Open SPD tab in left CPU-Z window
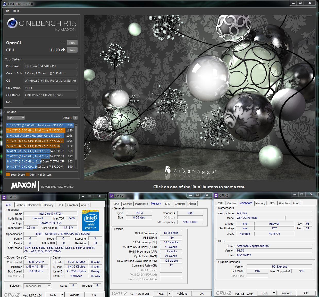 [x=60, y=205]
